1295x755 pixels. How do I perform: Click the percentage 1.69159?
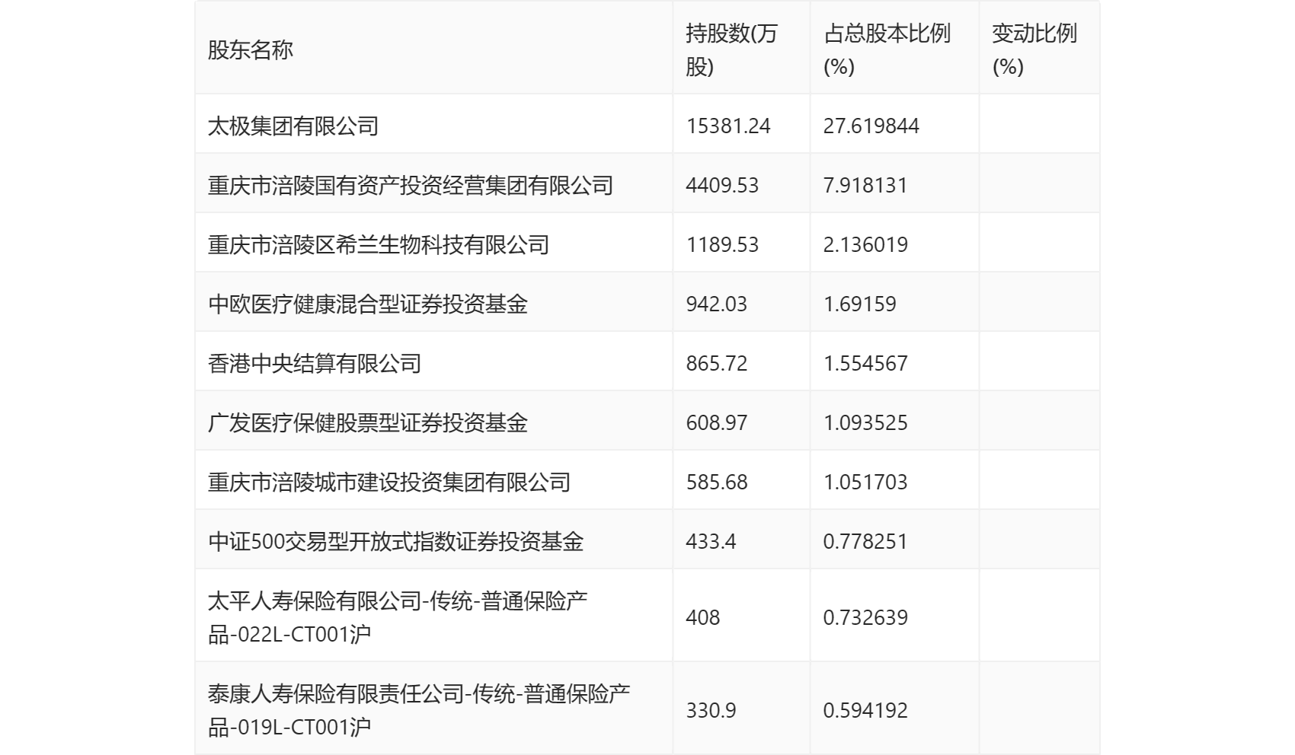[859, 304]
